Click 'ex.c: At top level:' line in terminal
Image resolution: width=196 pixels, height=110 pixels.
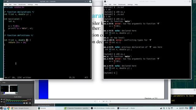click(114, 38)
